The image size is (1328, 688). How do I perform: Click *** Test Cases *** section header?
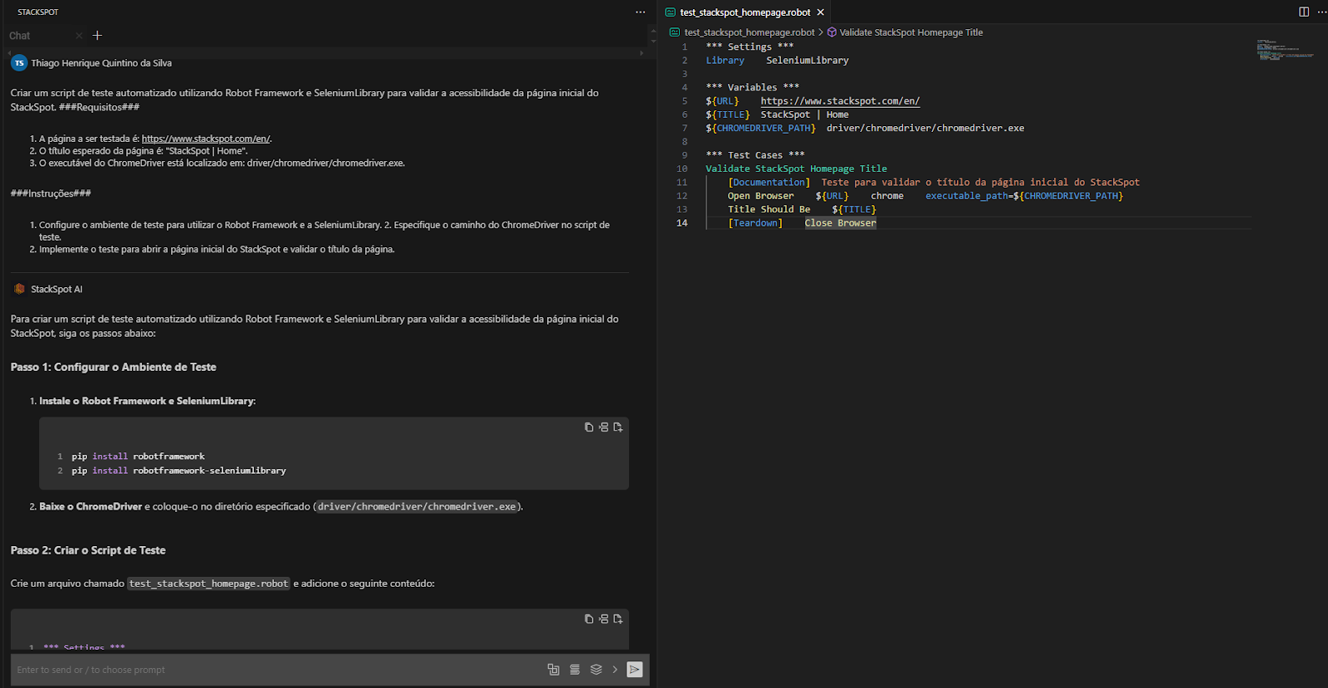tap(755, 155)
